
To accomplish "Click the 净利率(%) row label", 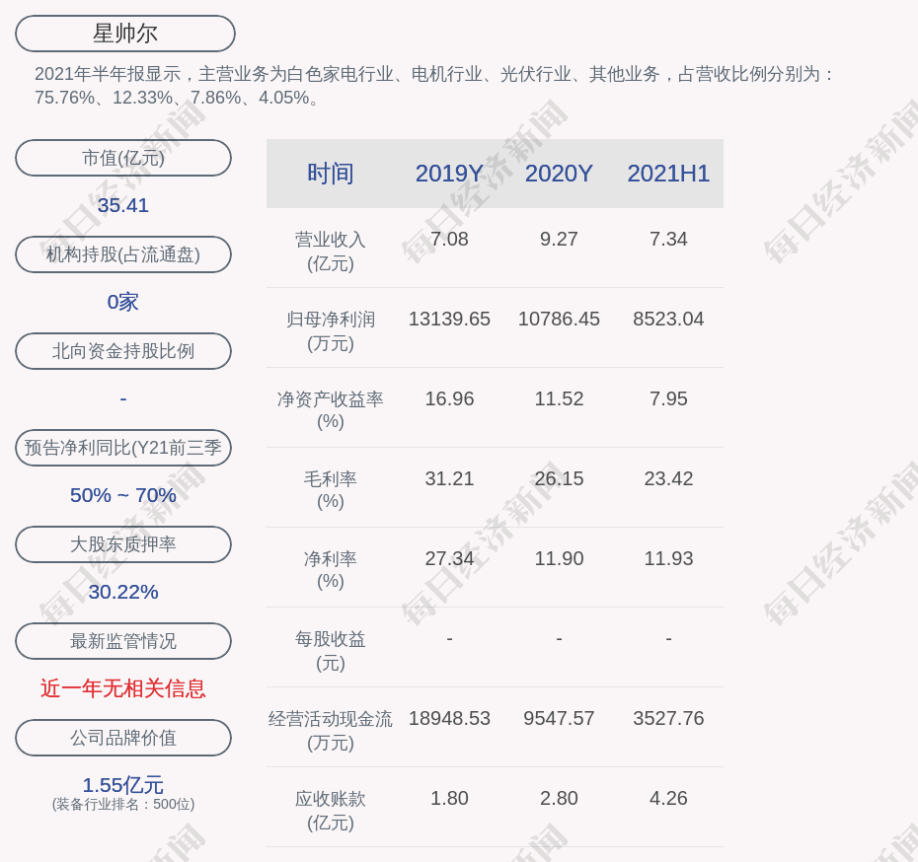I will pos(331,570).
